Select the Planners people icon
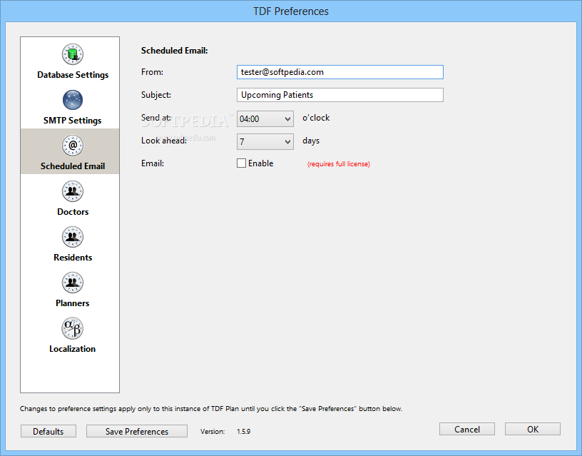This screenshot has width=582, height=456. pos(72,283)
